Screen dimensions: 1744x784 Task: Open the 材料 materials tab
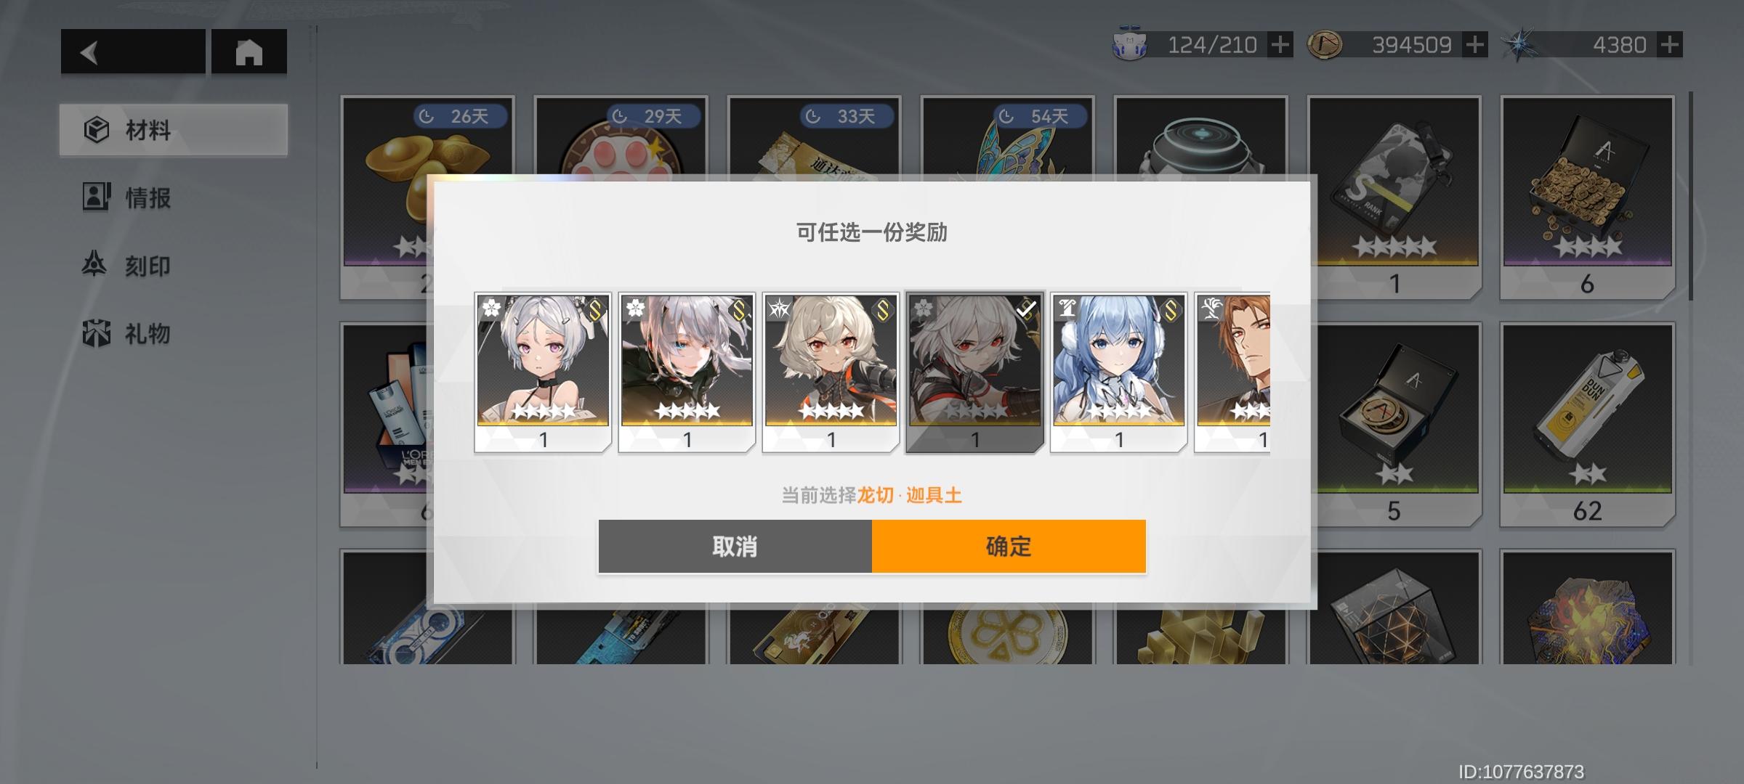click(x=174, y=130)
